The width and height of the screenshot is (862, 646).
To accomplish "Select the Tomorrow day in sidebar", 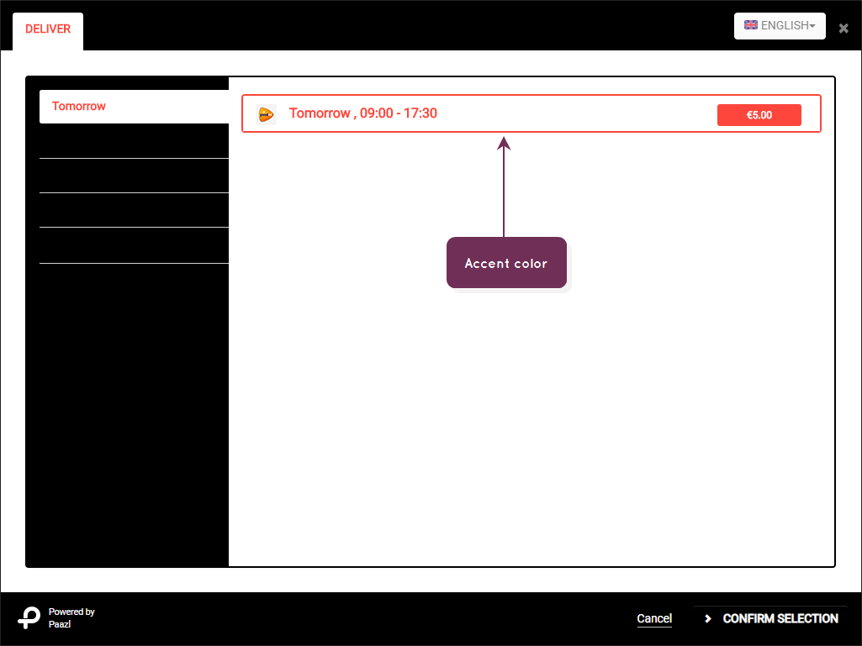I will (135, 107).
